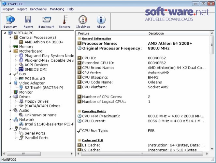
Task: Open the Monitoring menu
Action: [x=57, y=9]
